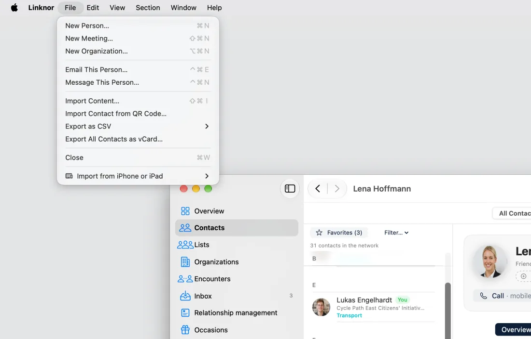Open the Lists sidebar section

pyautogui.click(x=237, y=245)
